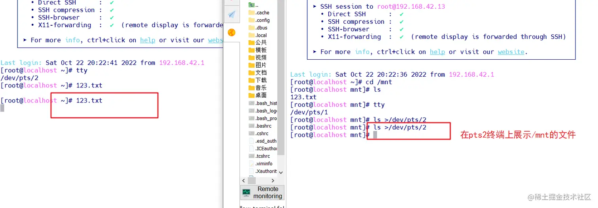598x208 pixels.
Task: Click the help link in left terminal
Action: click(148, 40)
